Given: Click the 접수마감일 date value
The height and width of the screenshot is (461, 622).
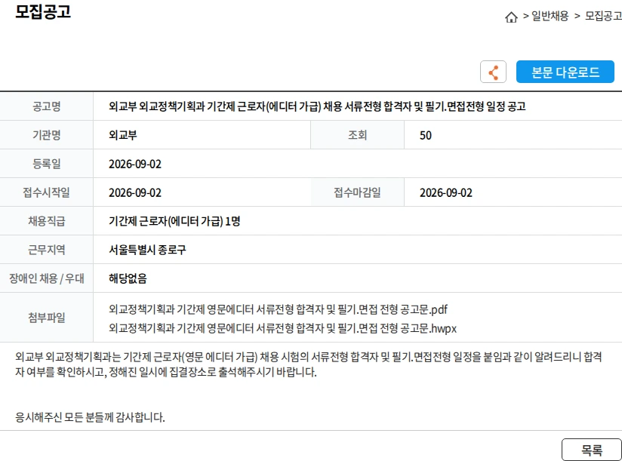Looking at the screenshot, I should 446,192.
